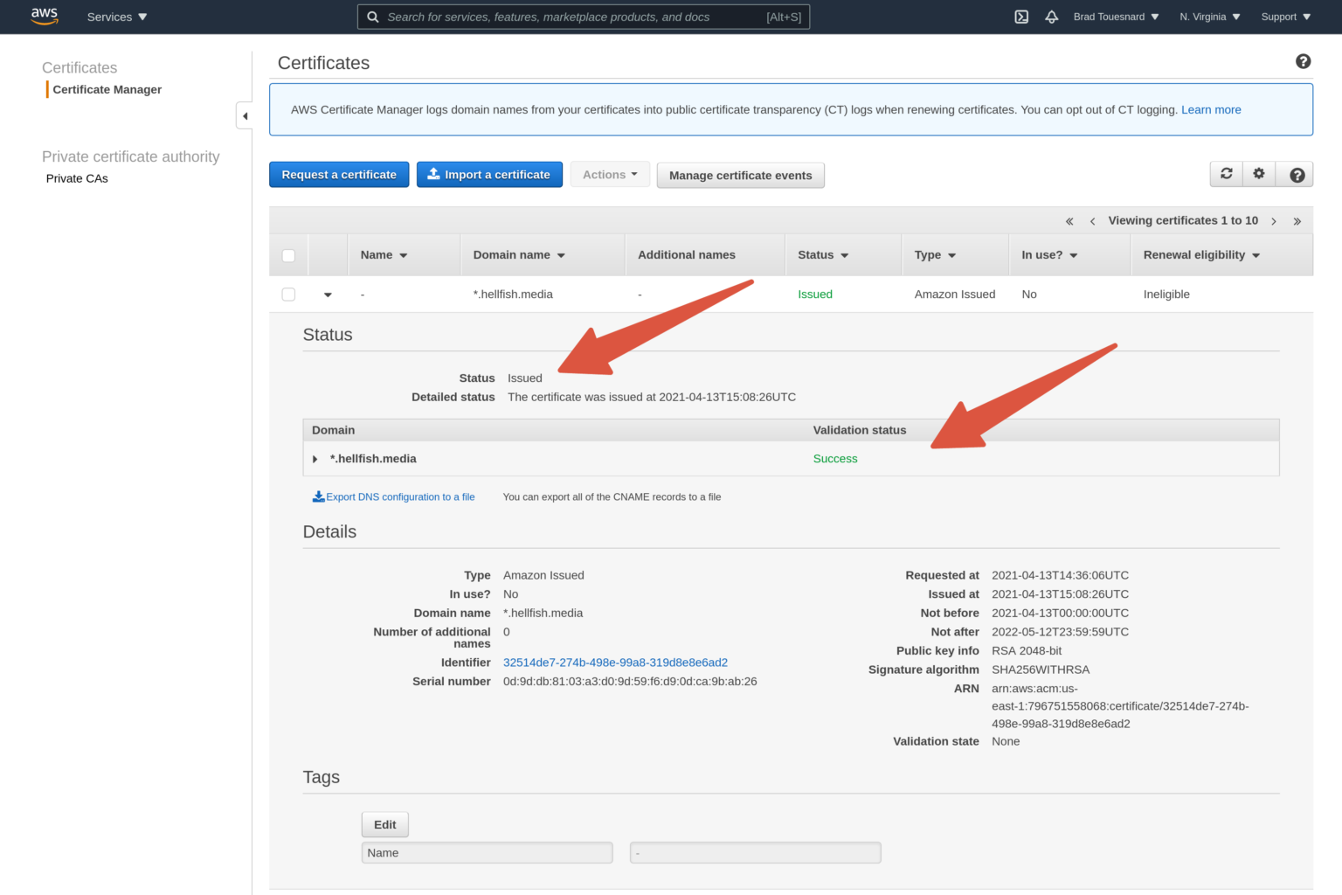Open the Services menu
This screenshot has height=895, width=1342.
point(116,16)
